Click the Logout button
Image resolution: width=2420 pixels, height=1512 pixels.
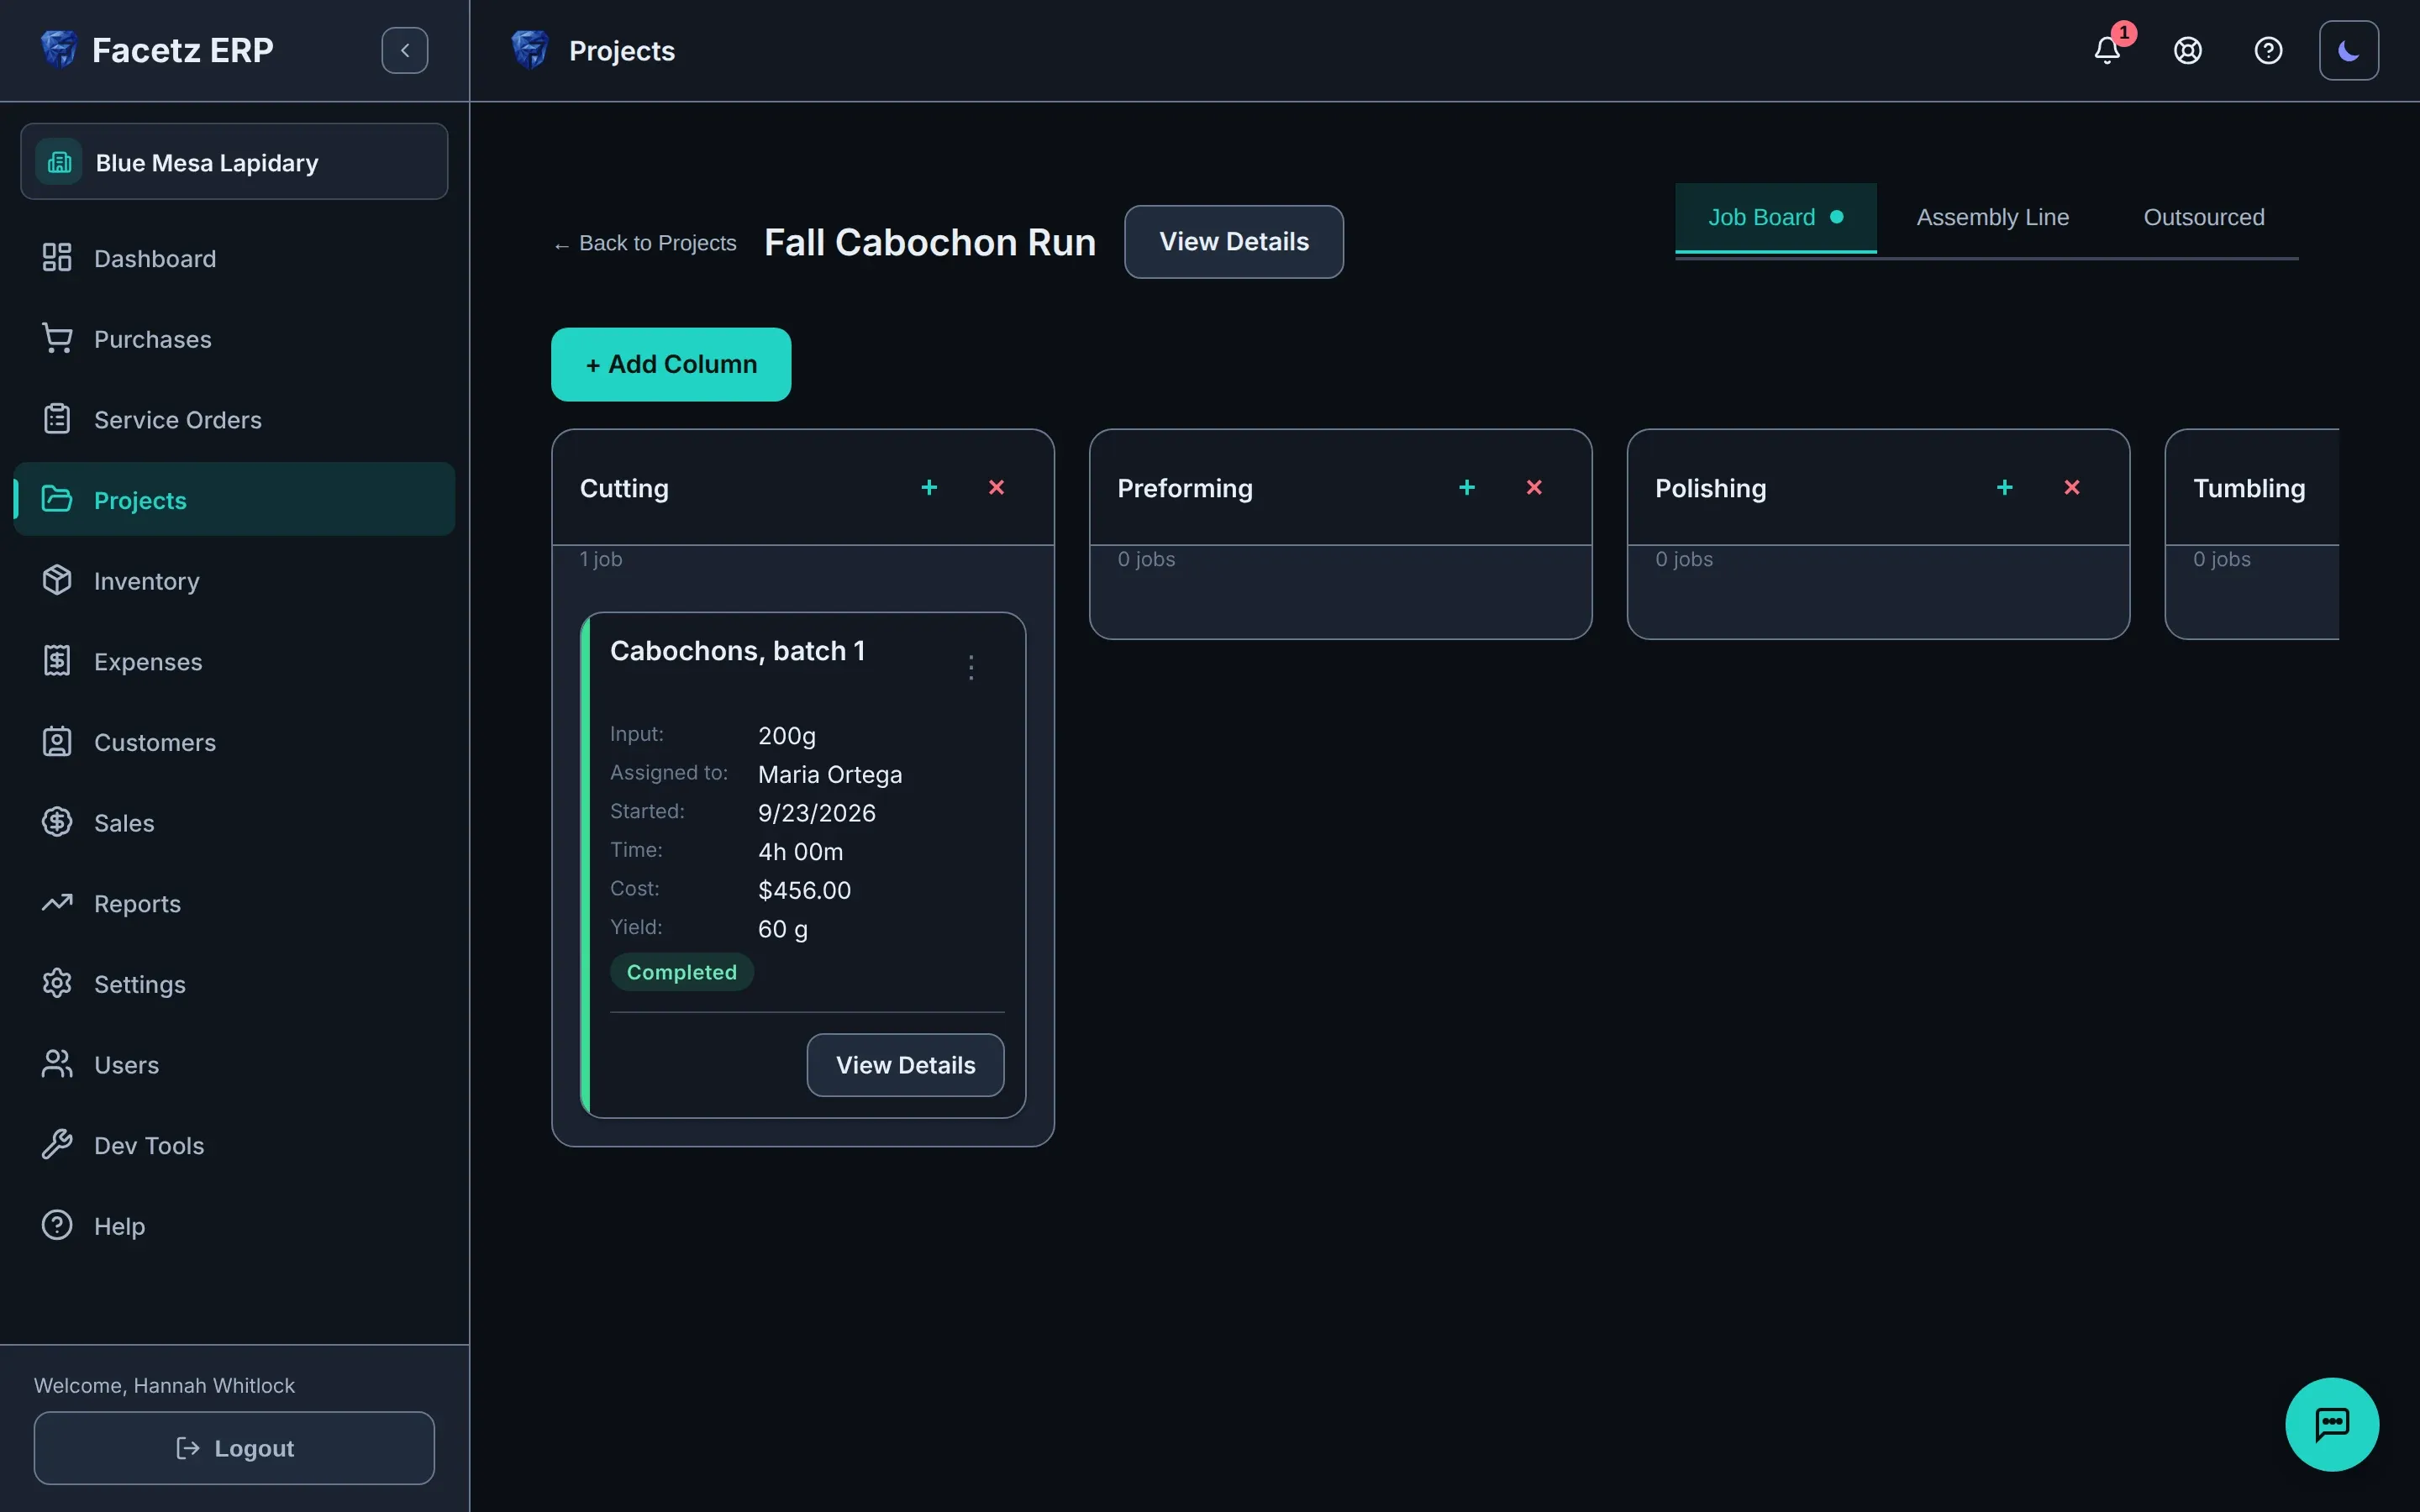[234, 1447]
